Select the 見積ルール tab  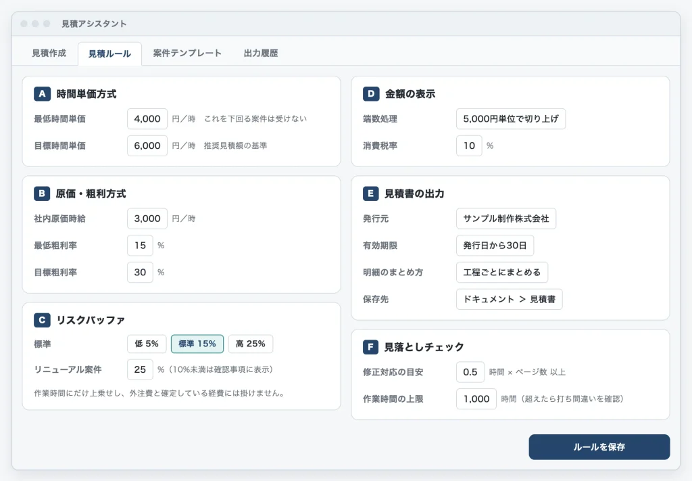click(x=109, y=54)
